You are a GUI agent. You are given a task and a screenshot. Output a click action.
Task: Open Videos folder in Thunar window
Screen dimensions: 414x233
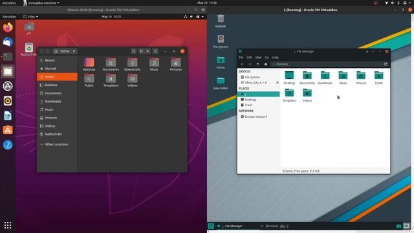tap(307, 95)
